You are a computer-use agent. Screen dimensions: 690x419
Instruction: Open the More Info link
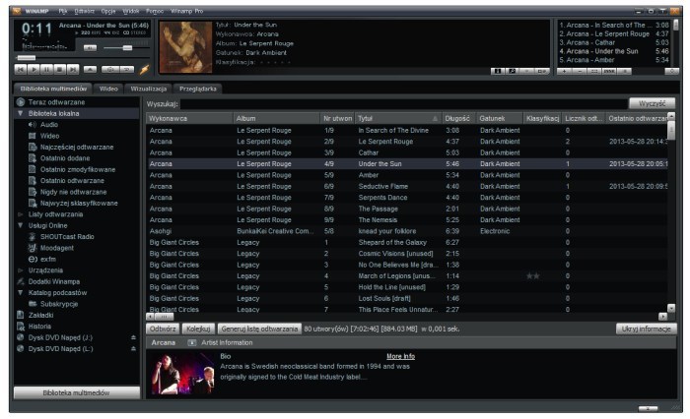point(400,356)
